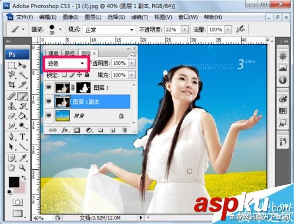Toggle lock transparent pixels

[x=64, y=75]
